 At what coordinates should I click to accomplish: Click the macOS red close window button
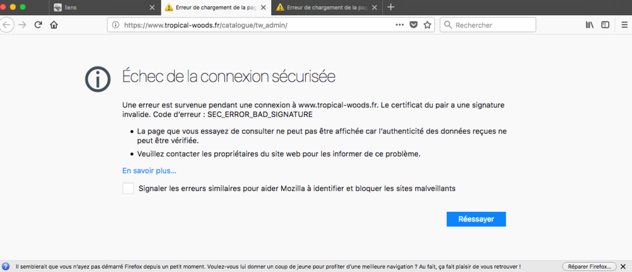point(4,7)
